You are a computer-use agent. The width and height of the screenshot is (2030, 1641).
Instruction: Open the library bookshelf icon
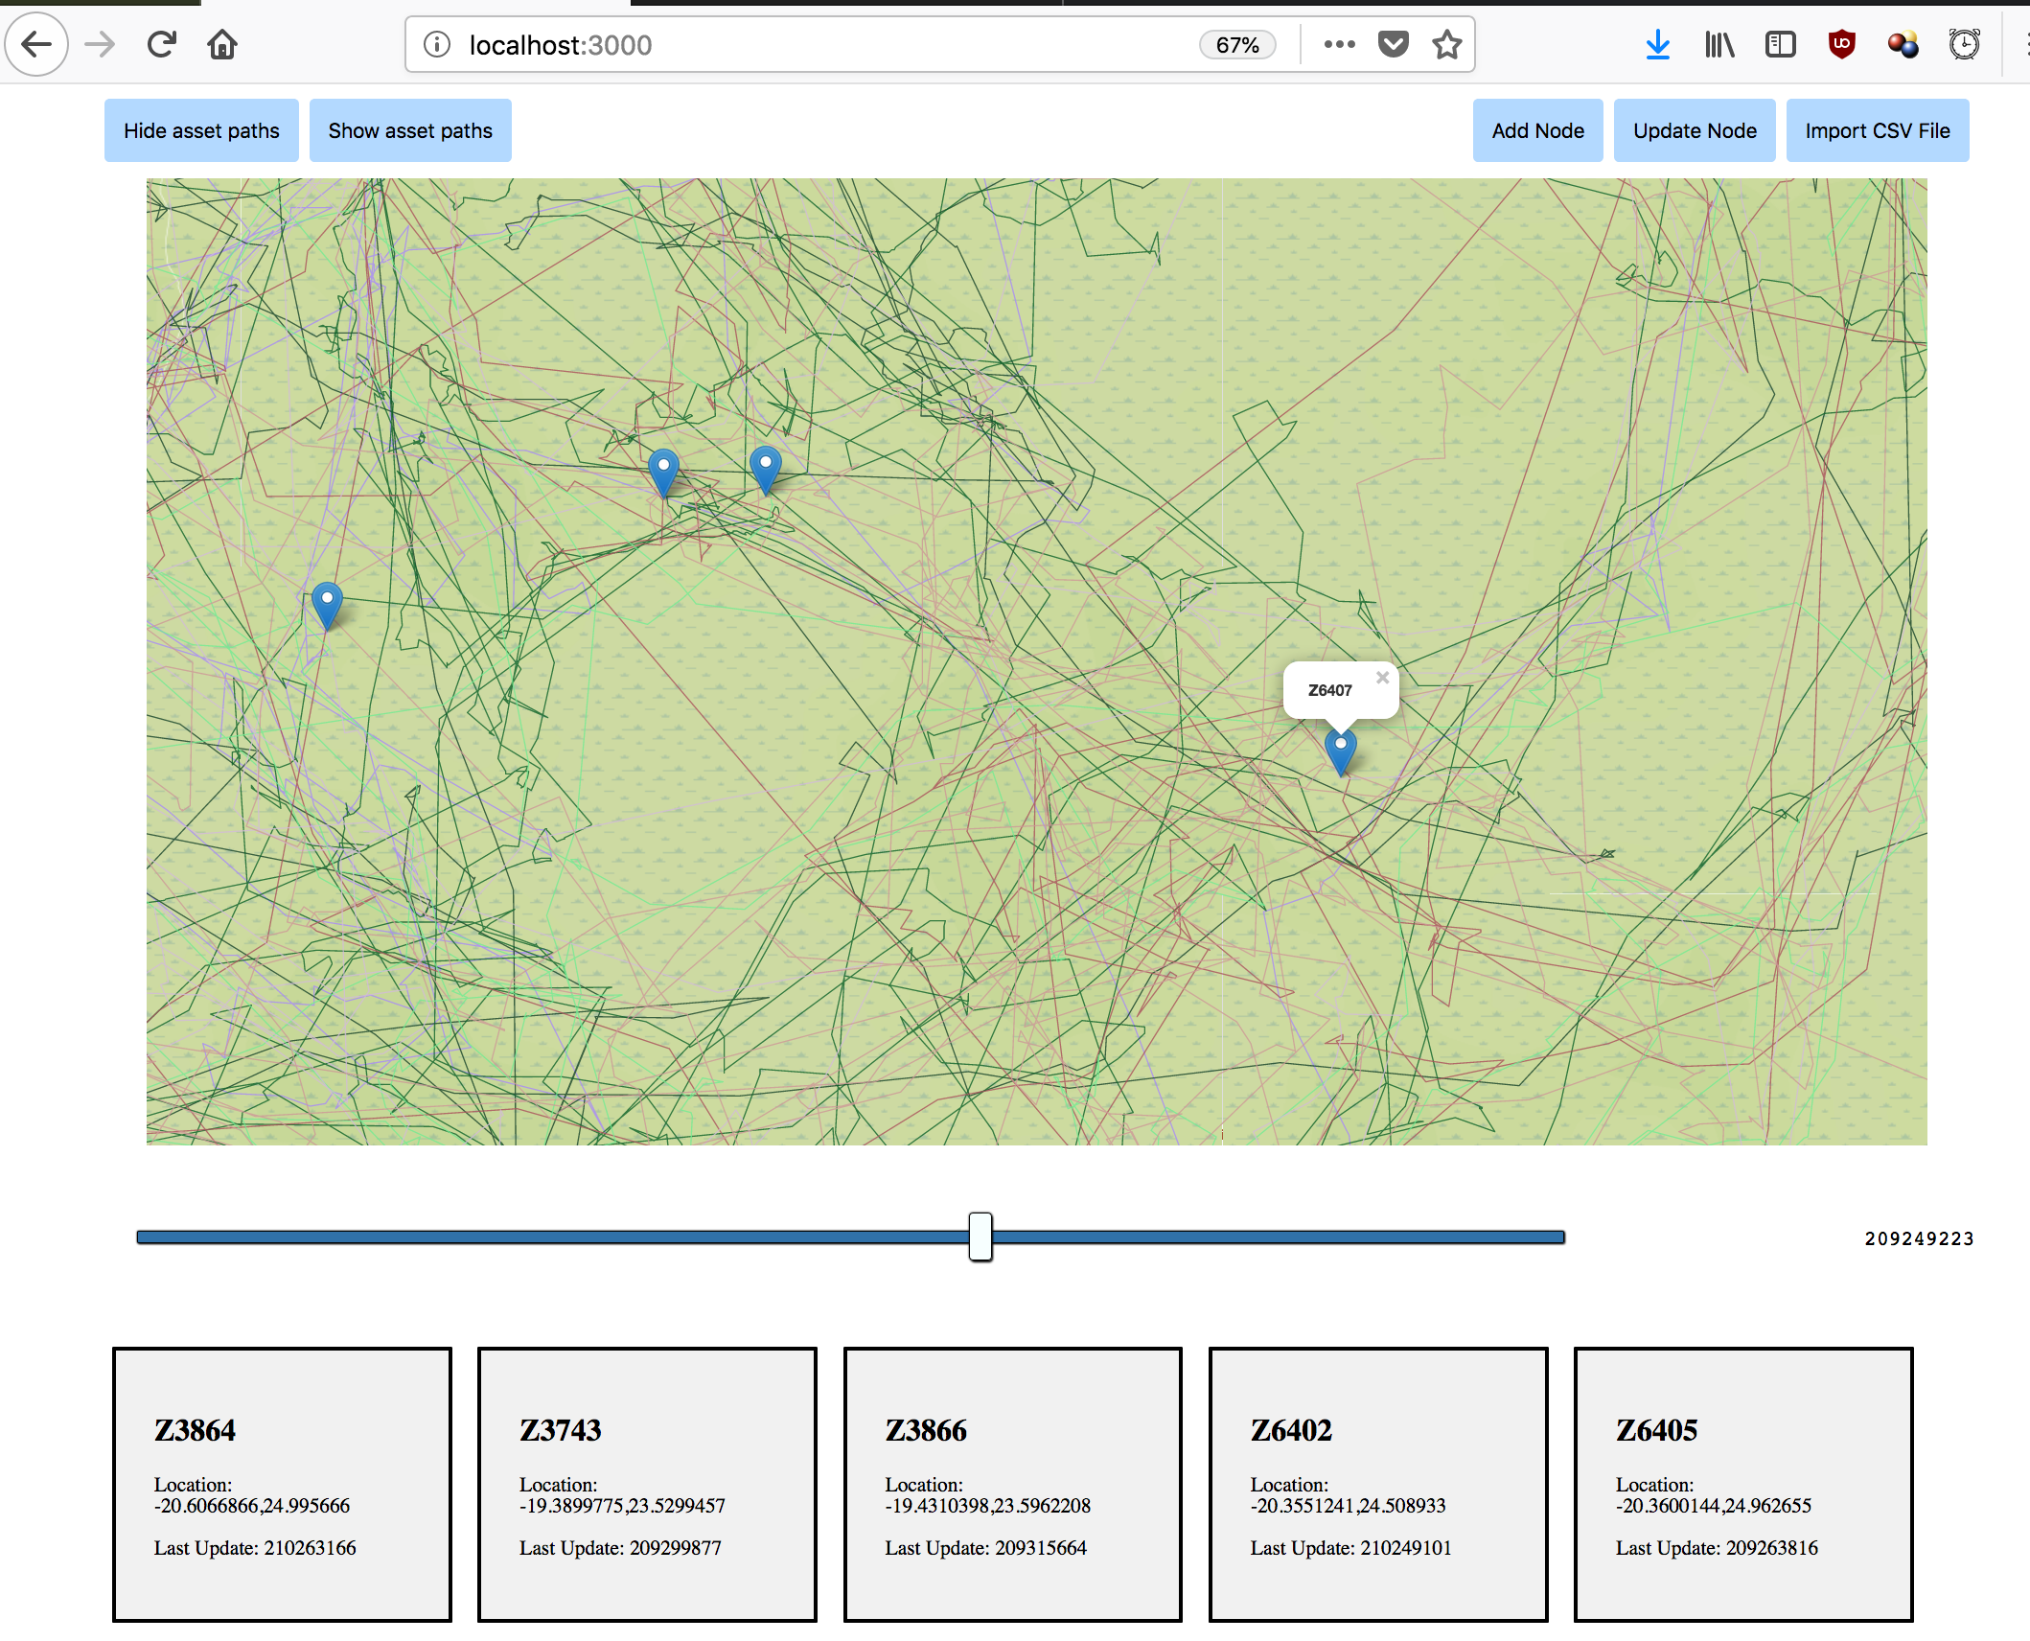pos(1719,44)
